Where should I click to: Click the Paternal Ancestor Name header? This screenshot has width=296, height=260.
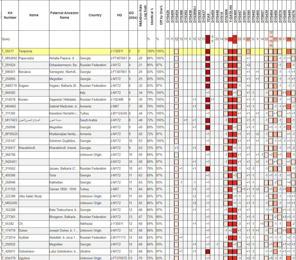click(64, 15)
